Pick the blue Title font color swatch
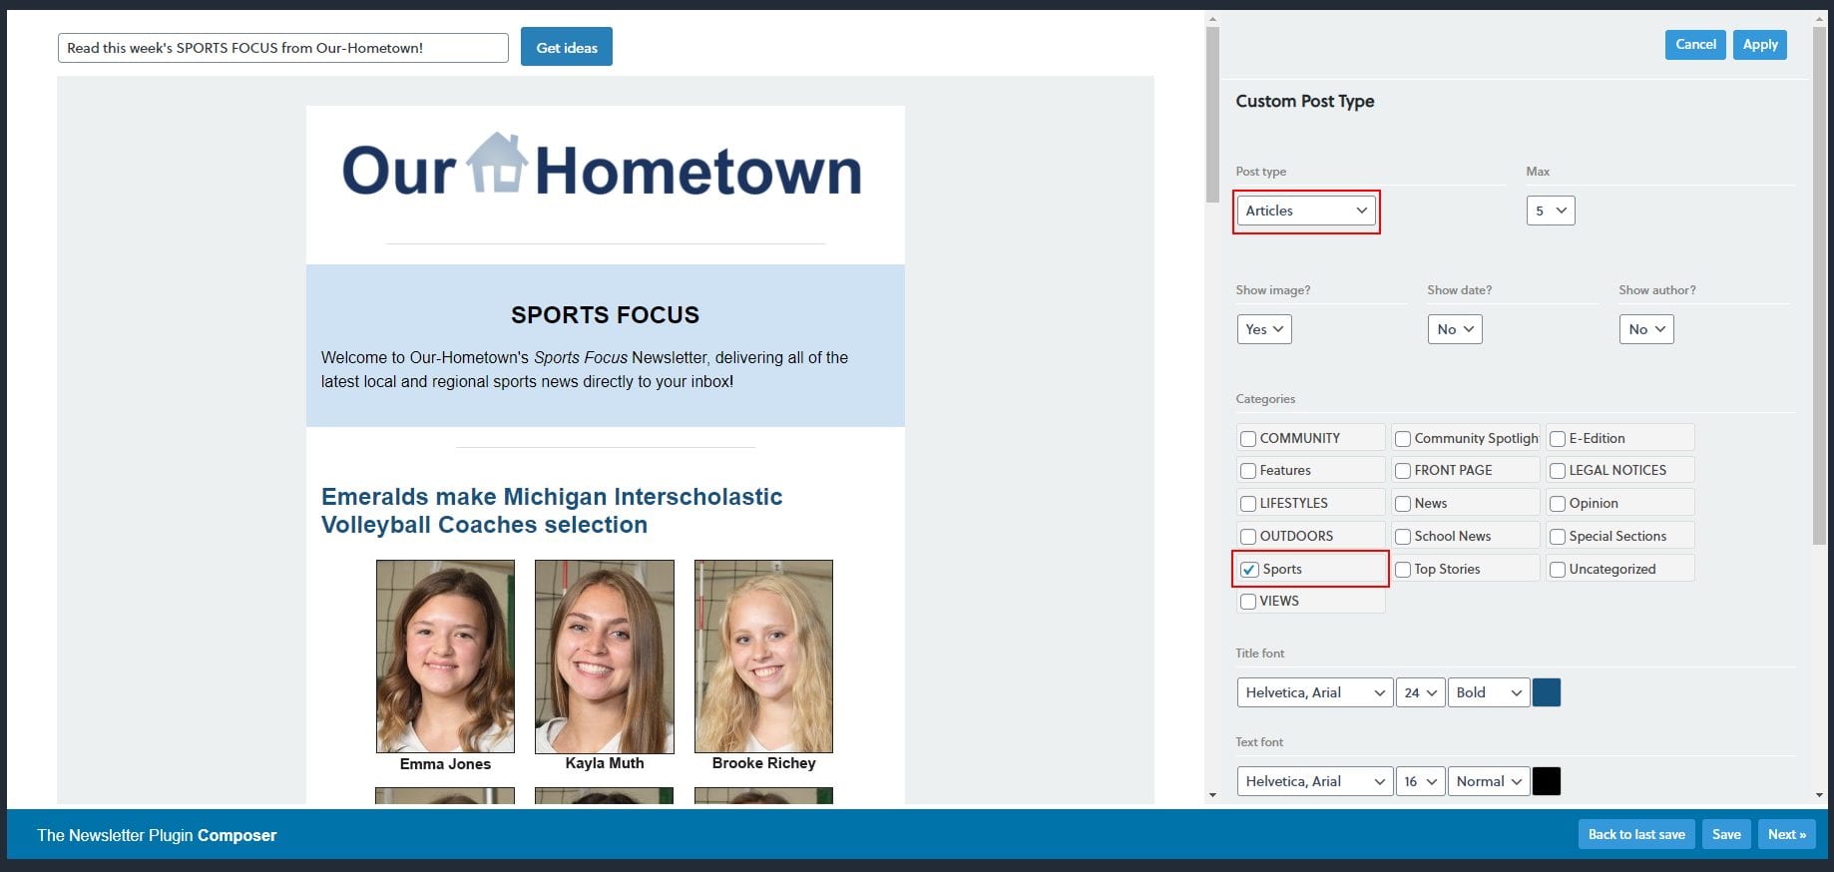This screenshot has height=872, width=1834. 1546,692
